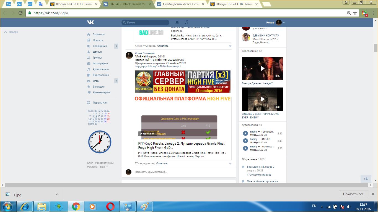Viewport: 378px width, 212px height.
Task: Close the downloads bar
Action: pyautogui.click(x=373, y=194)
